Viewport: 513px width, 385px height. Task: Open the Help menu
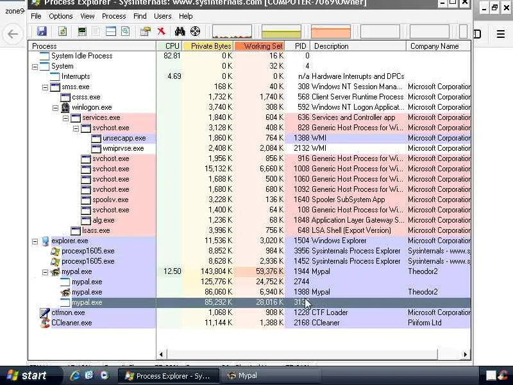pyautogui.click(x=186, y=16)
